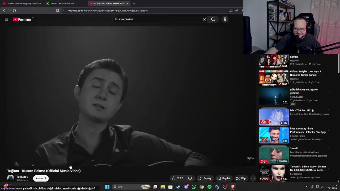The image size is (340, 191).
Task: Open WhatsApp from the taskbar
Action: point(194,187)
